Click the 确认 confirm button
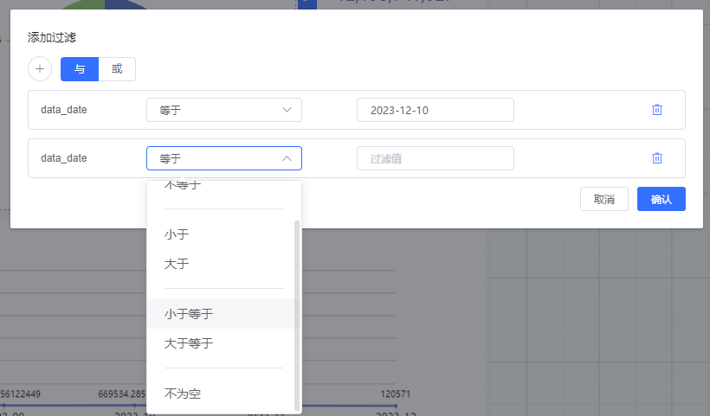The height and width of the screenshot is (416, 710). pos(662,199)
